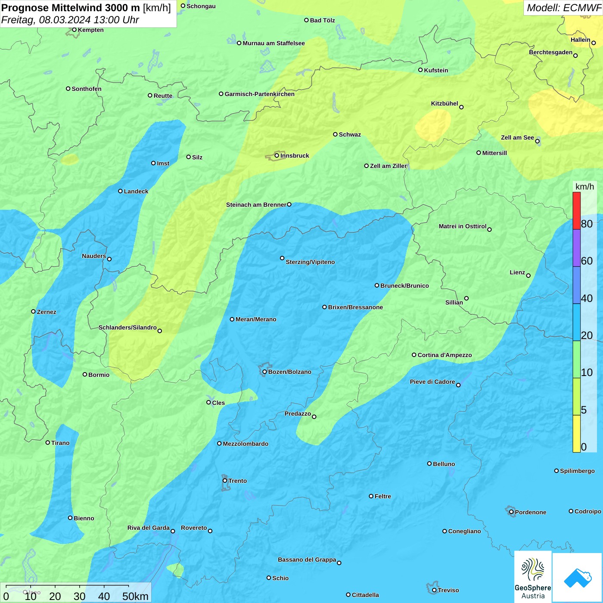Click the city marker for Innsbruck
Image resolution: width=603 pixels, height=603 pixels.
coord(277,155)
